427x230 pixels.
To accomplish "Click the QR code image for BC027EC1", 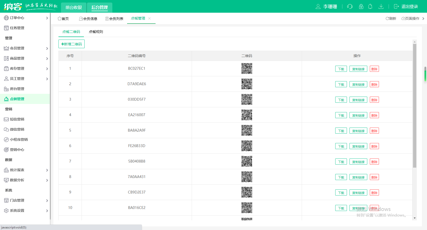I will [x=247, y=68].
